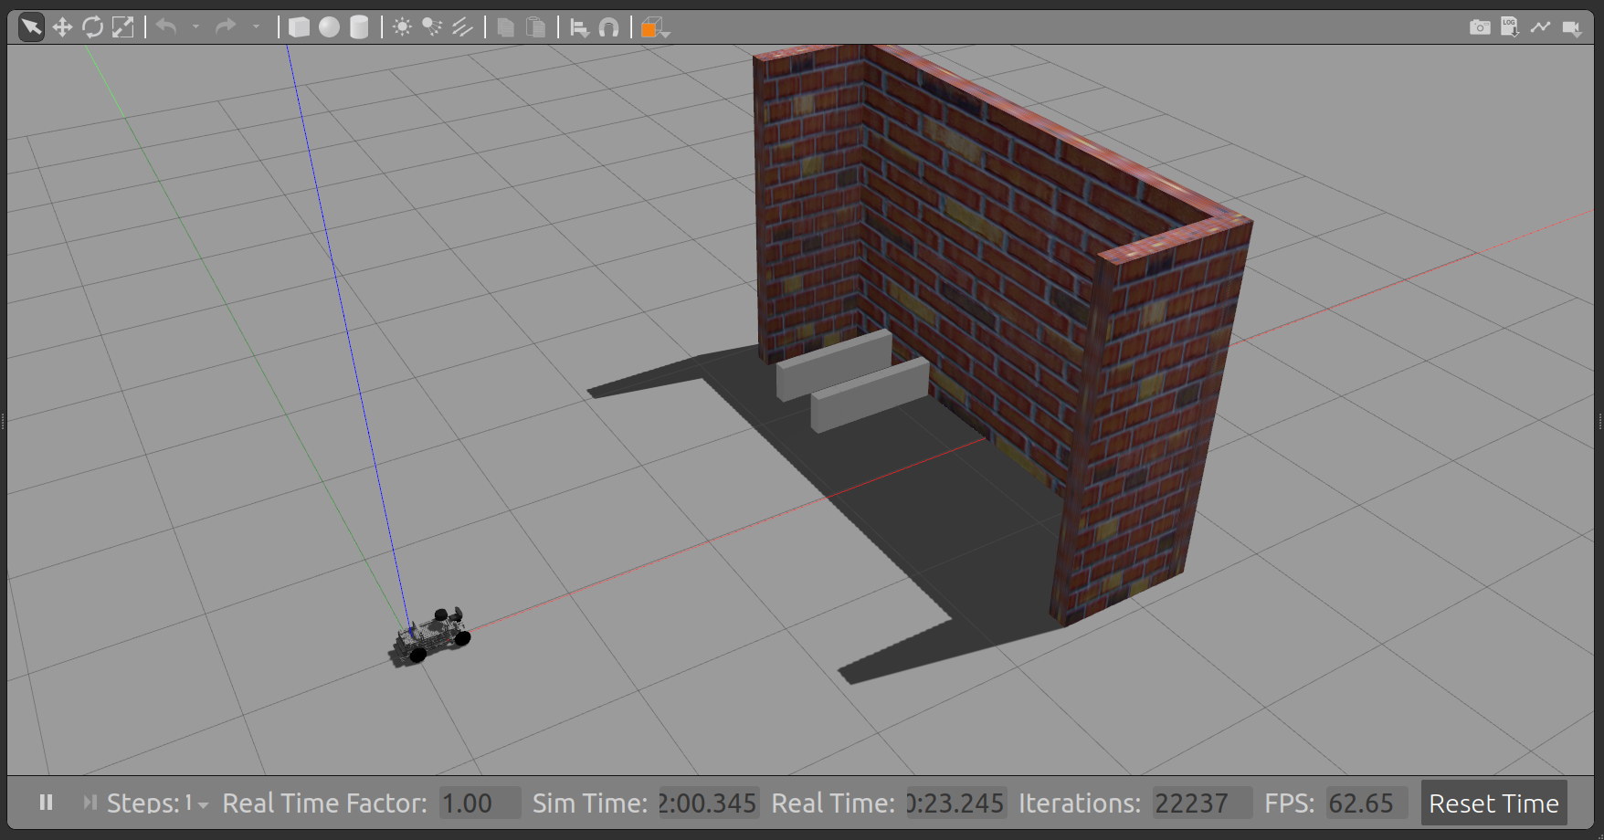Insert a box shape
The image size is (1604, 840).
pyautogui.click(x=299, y=27)
